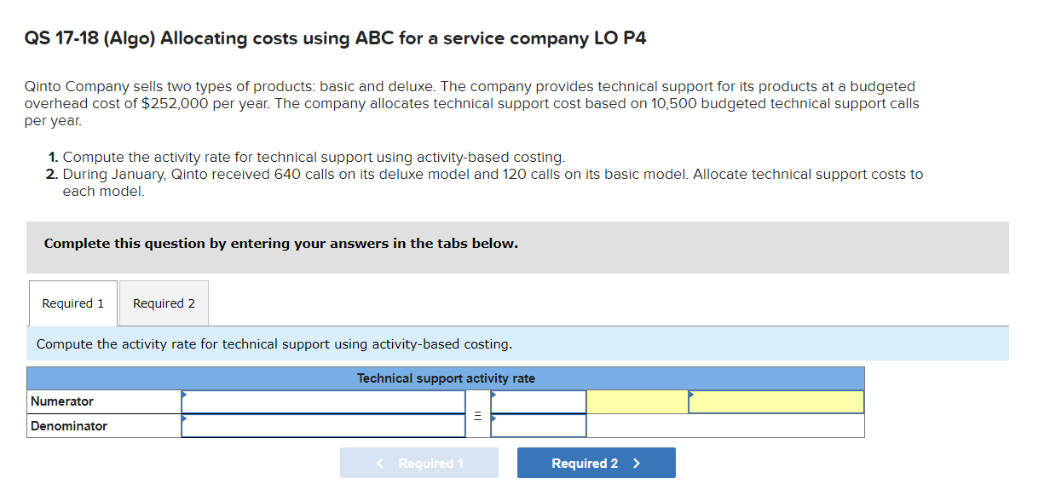Open the Numerator description dropdown cell

322,401
